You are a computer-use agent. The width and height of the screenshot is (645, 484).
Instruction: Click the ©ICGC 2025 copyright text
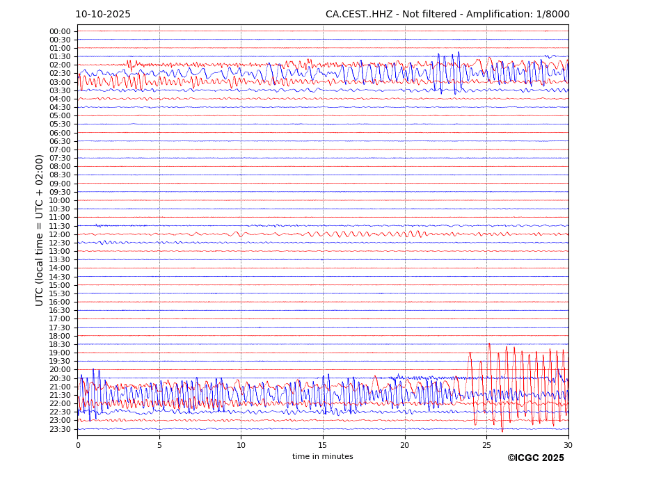tap(535, 458)
